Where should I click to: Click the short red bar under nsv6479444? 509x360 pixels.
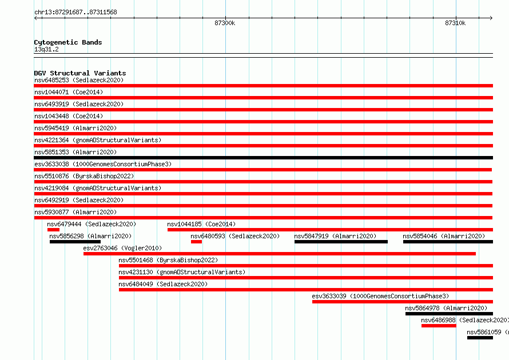coord(53,230)
